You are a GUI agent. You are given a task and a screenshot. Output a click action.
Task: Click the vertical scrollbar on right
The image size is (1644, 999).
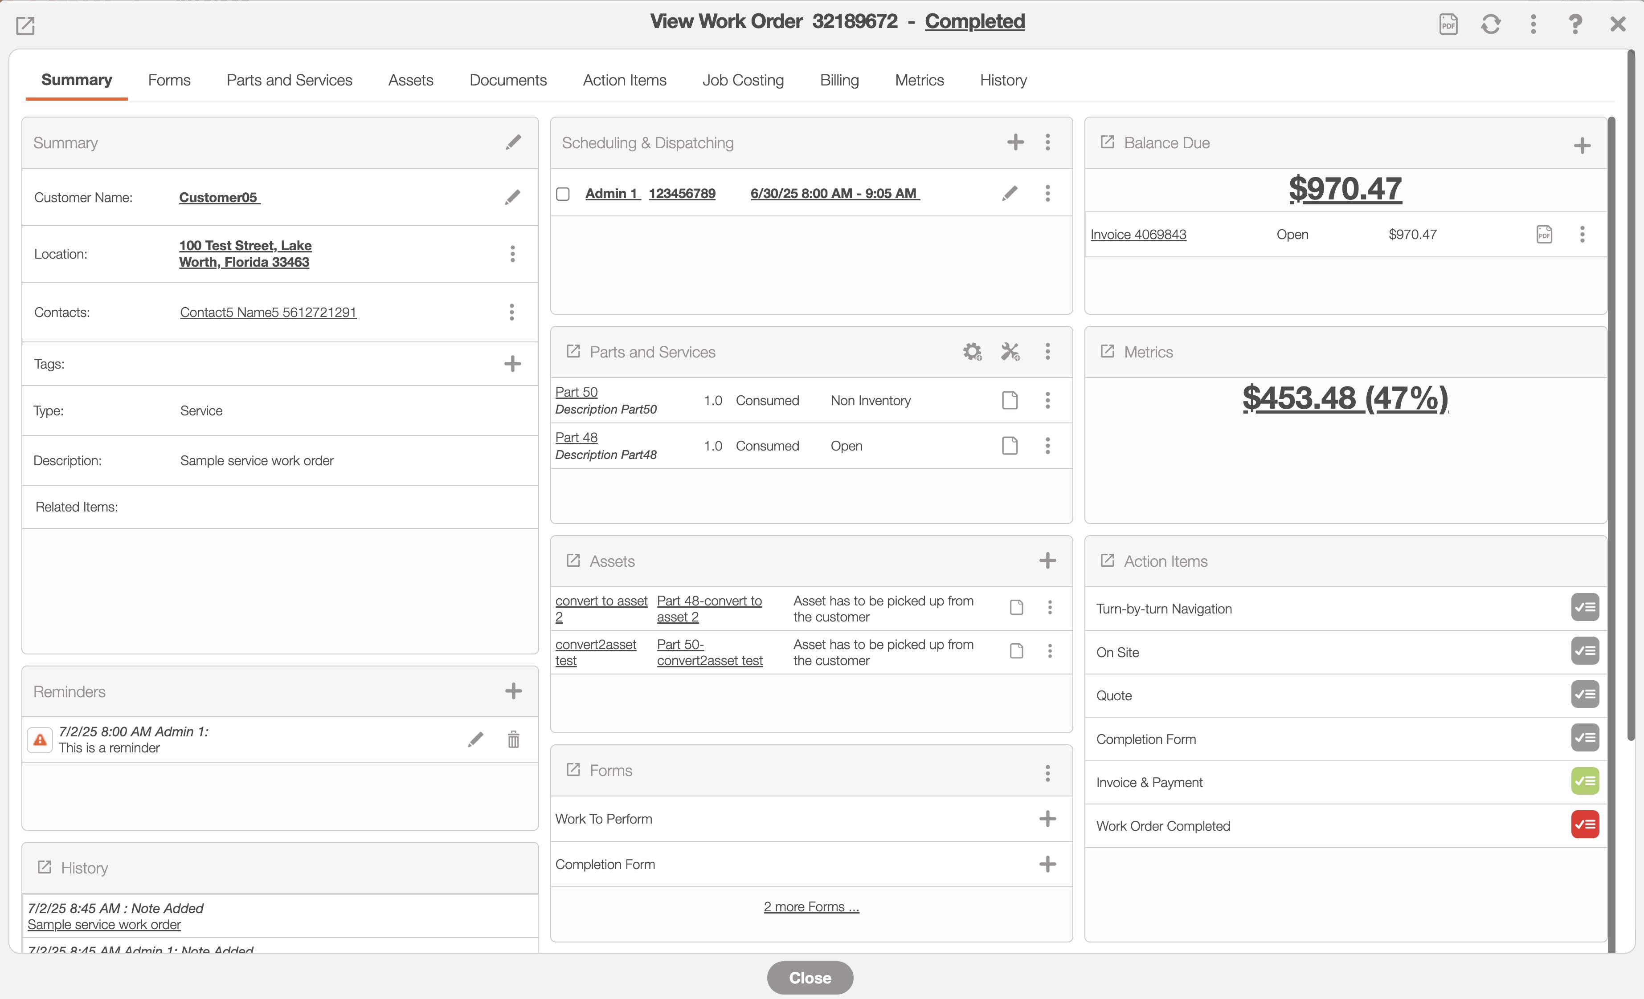click(x=1631, y=400)
